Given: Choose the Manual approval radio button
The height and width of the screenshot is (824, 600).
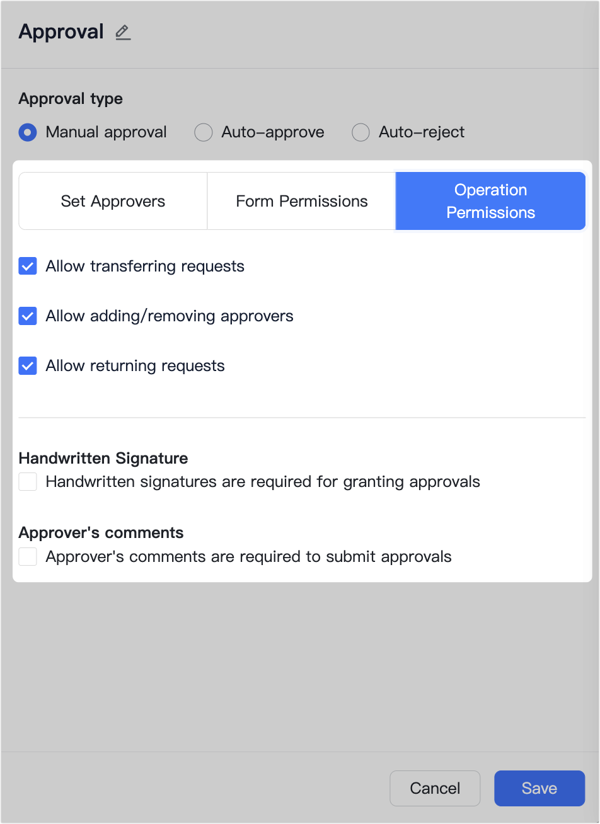Looking at the screenshot, I should [27, 132].
